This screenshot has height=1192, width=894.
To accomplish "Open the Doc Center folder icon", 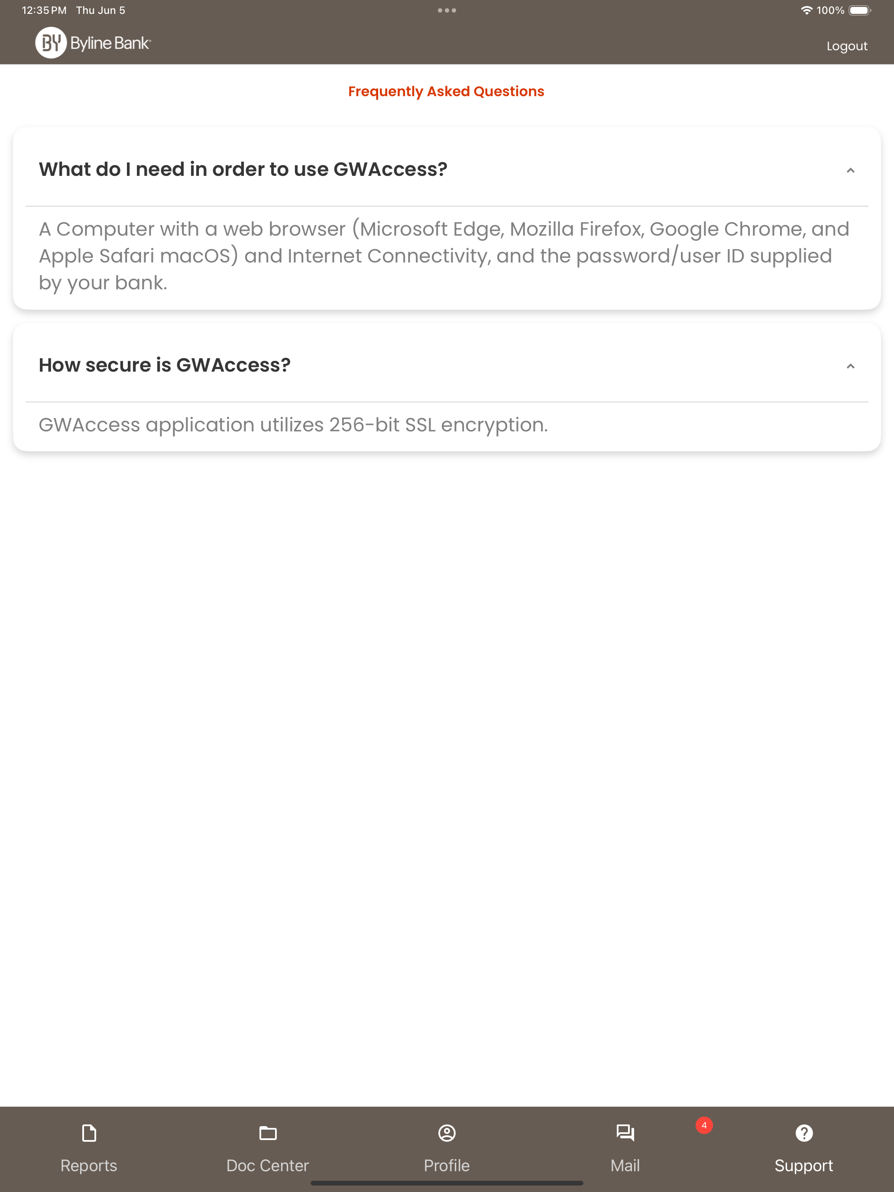I will coord(268,1133).
